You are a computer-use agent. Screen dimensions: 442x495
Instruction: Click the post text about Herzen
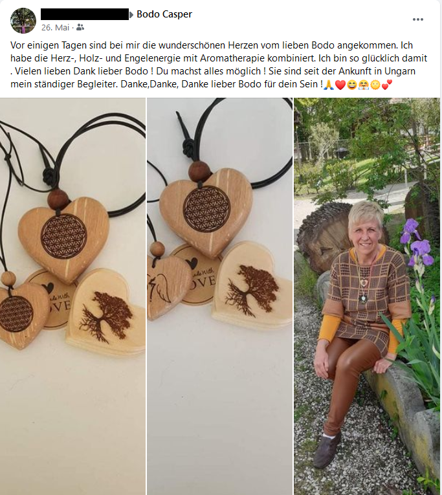(219, 65)
